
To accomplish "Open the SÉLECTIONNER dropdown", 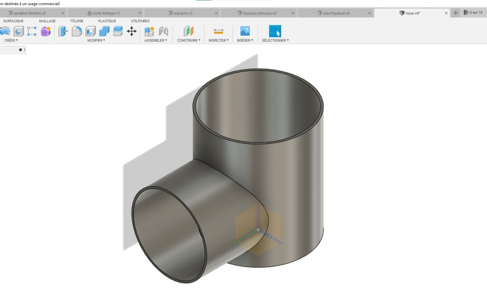I will (275, 41).
